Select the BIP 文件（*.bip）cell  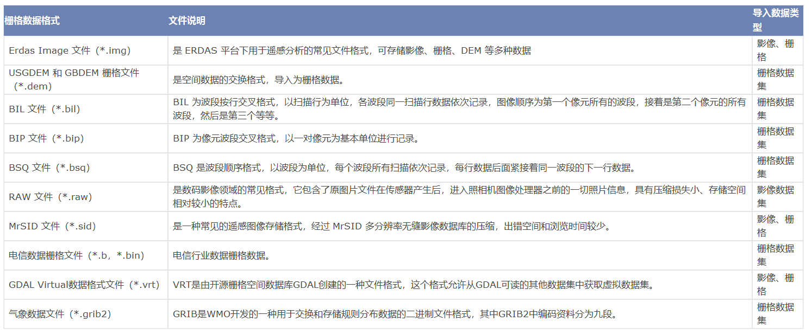tap(86, 138)
